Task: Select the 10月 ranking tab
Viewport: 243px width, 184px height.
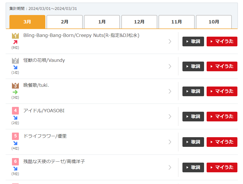Action: point(214,22)
